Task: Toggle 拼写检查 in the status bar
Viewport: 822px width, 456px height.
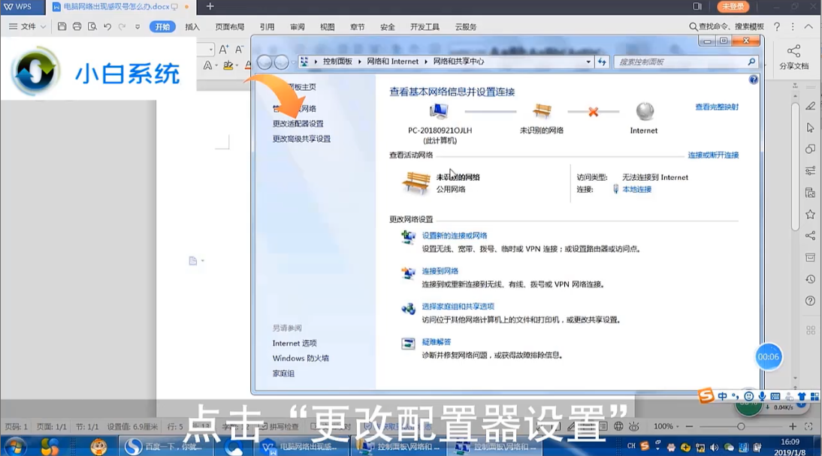Action: (280, 427)
